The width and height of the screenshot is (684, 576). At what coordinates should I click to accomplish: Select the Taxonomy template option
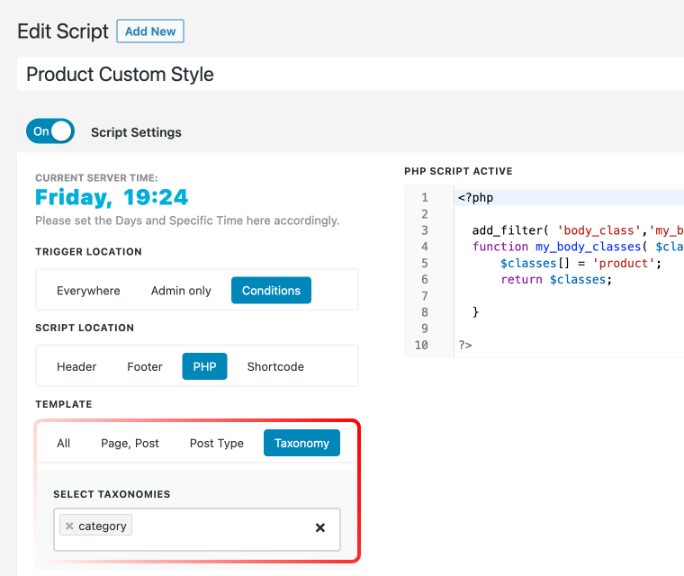pos(301,443)
